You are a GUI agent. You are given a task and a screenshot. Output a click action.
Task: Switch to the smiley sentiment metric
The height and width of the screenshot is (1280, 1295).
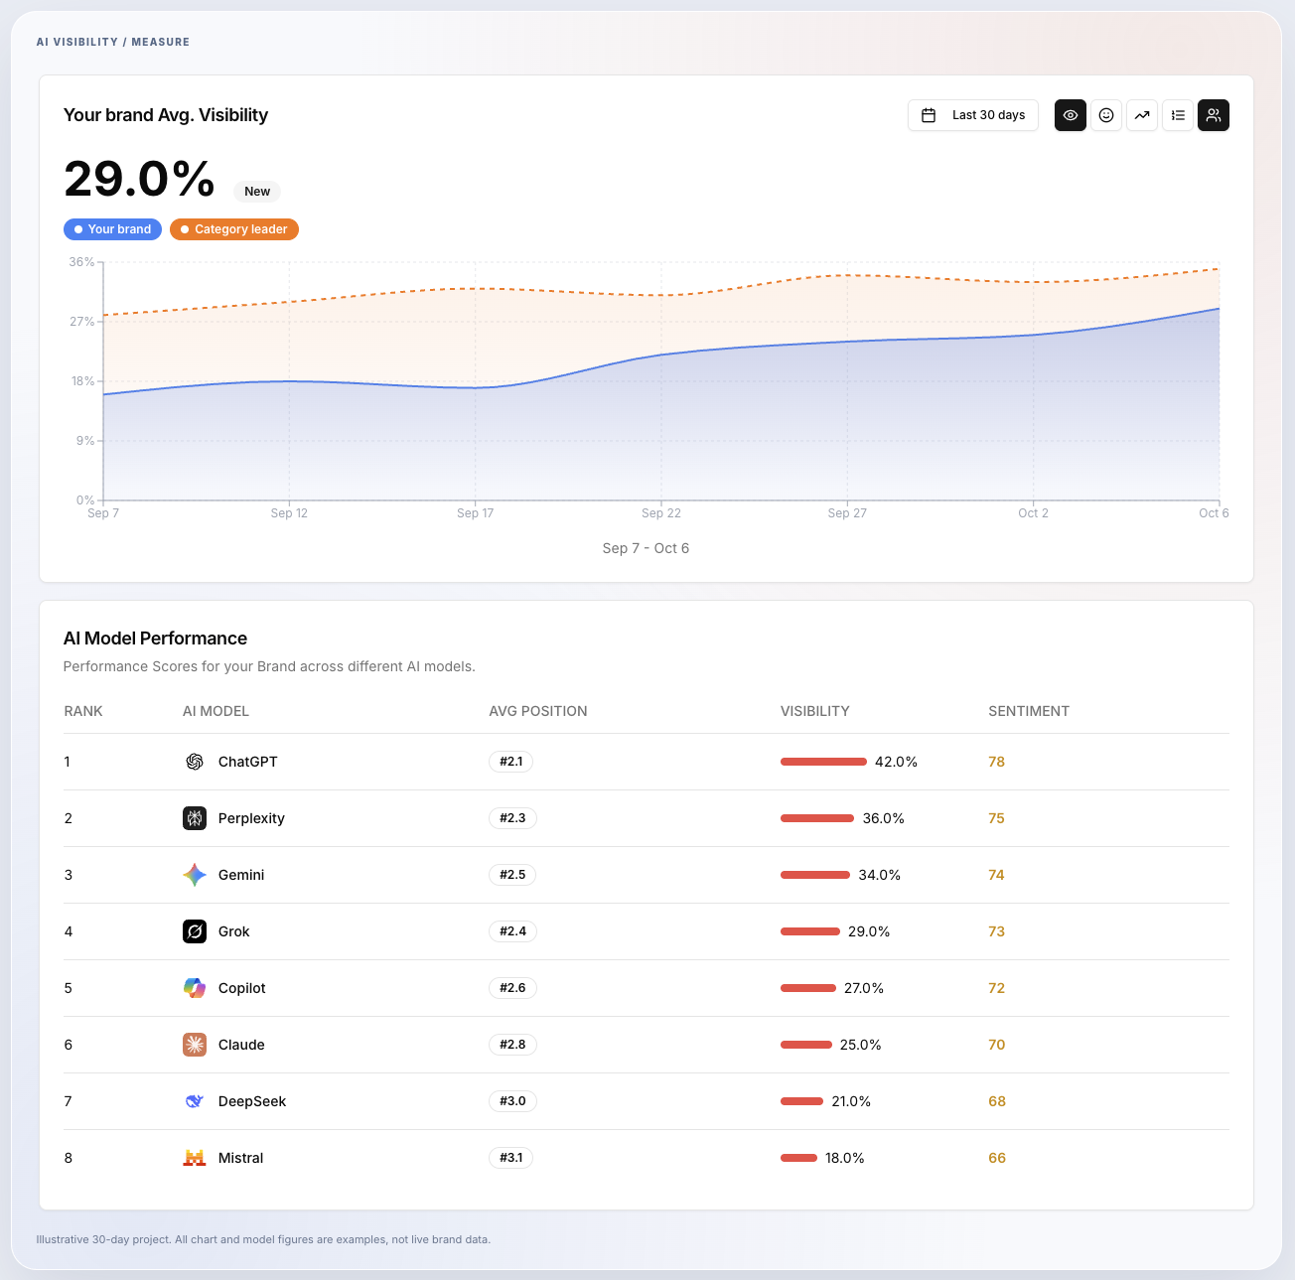click(1105, 115)
